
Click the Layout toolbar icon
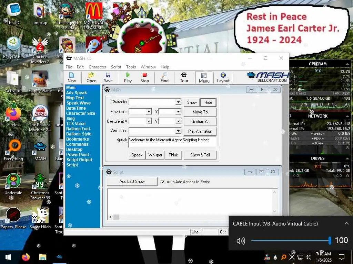pos(223,77)
